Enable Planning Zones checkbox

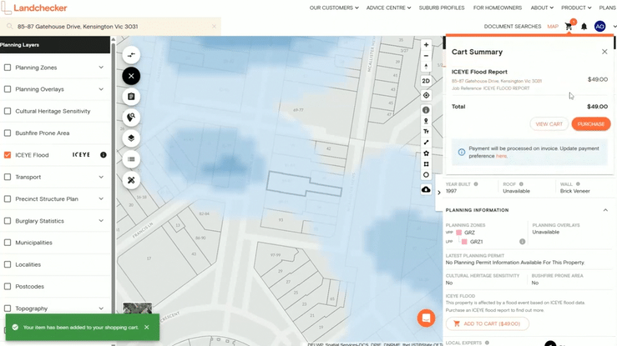8,68
